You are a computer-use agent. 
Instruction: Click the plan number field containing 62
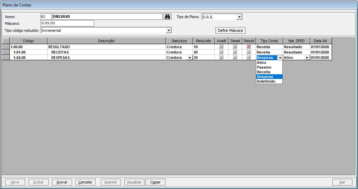46,17
